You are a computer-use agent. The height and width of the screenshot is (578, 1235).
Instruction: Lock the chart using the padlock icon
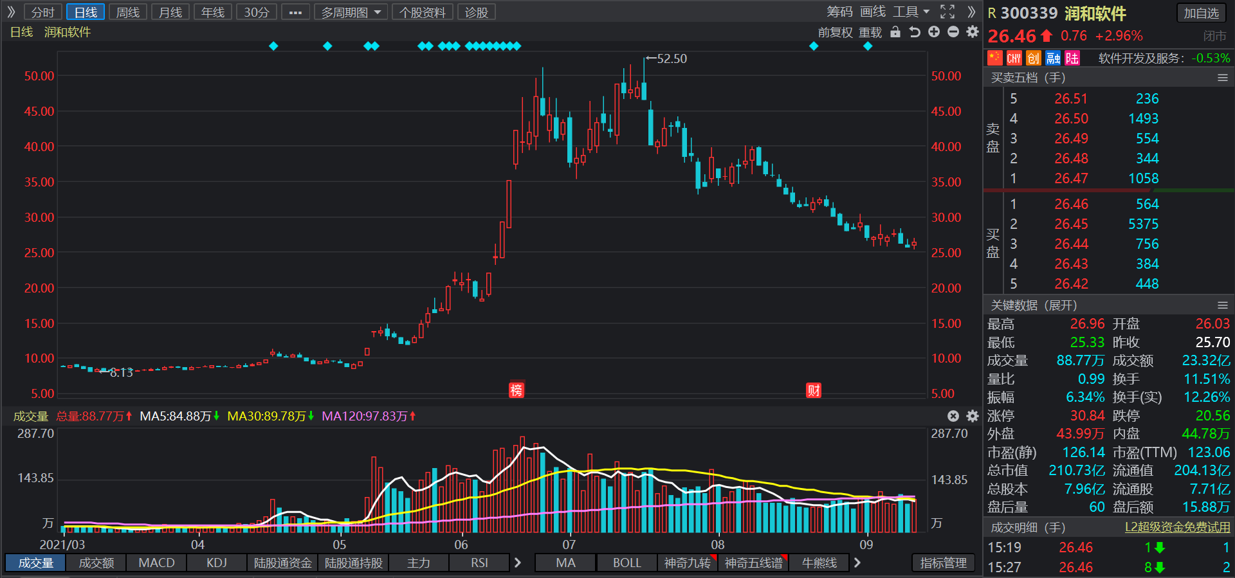895,32
